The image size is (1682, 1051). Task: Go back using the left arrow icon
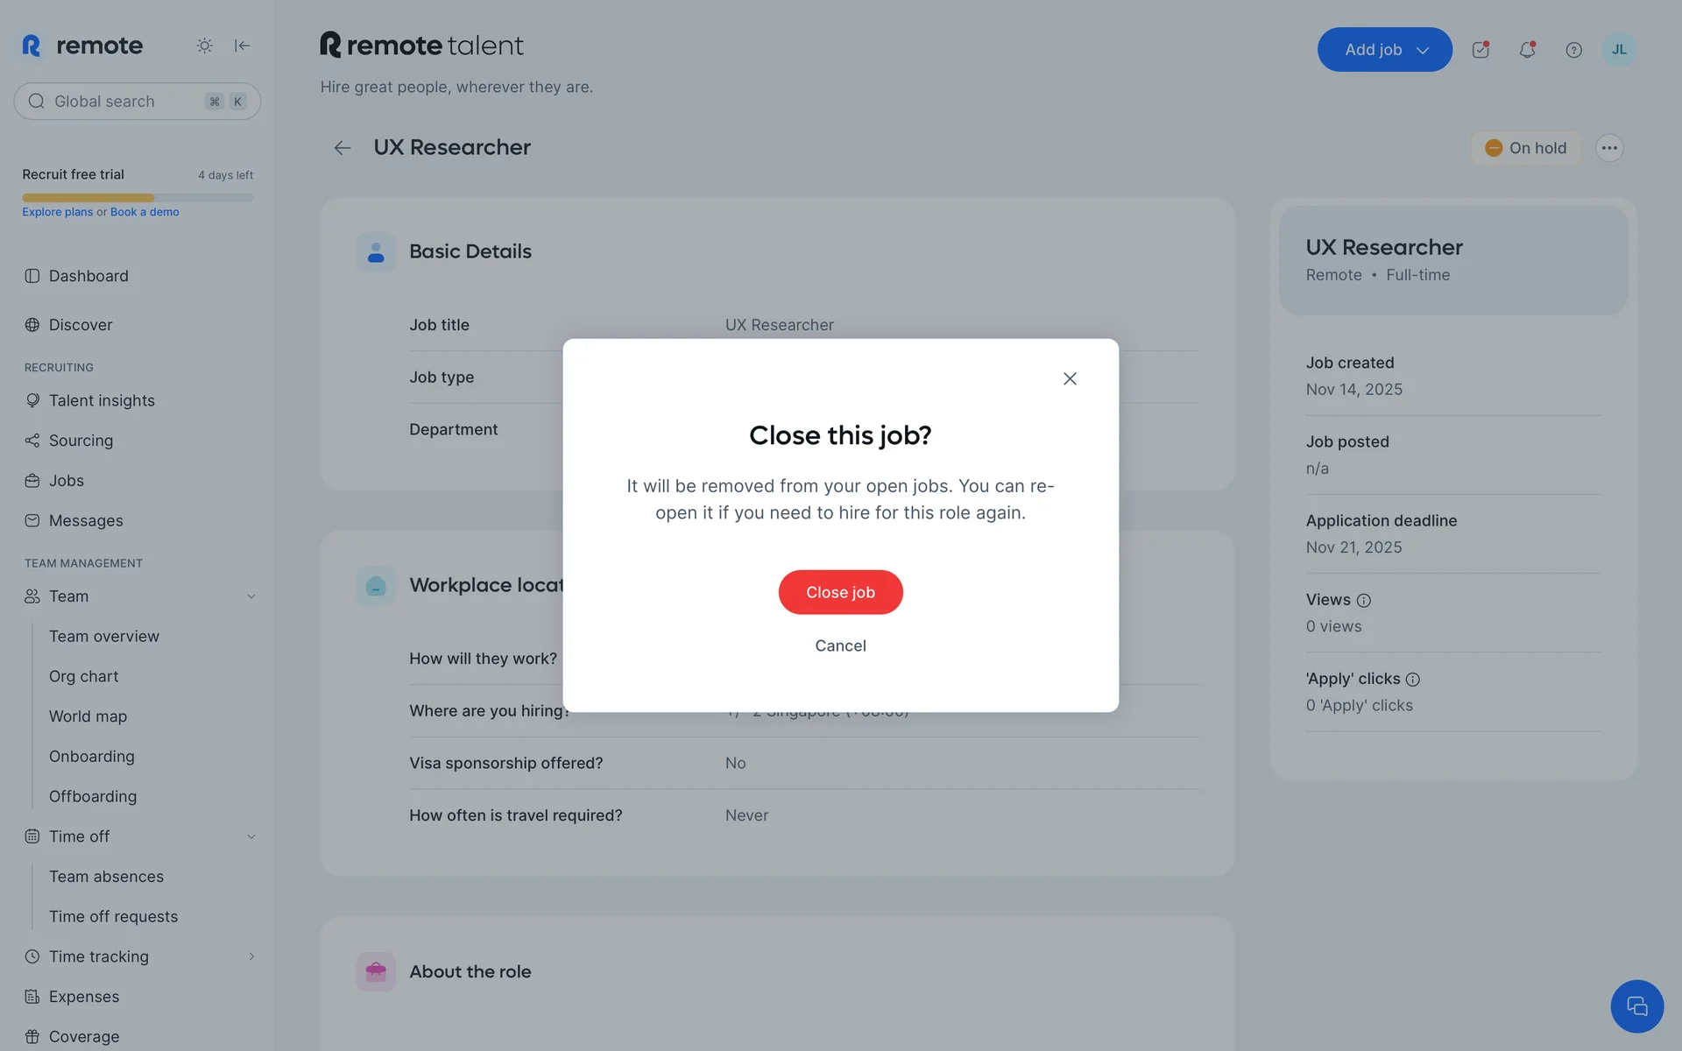pyautogui.click(x=343, y=148)
